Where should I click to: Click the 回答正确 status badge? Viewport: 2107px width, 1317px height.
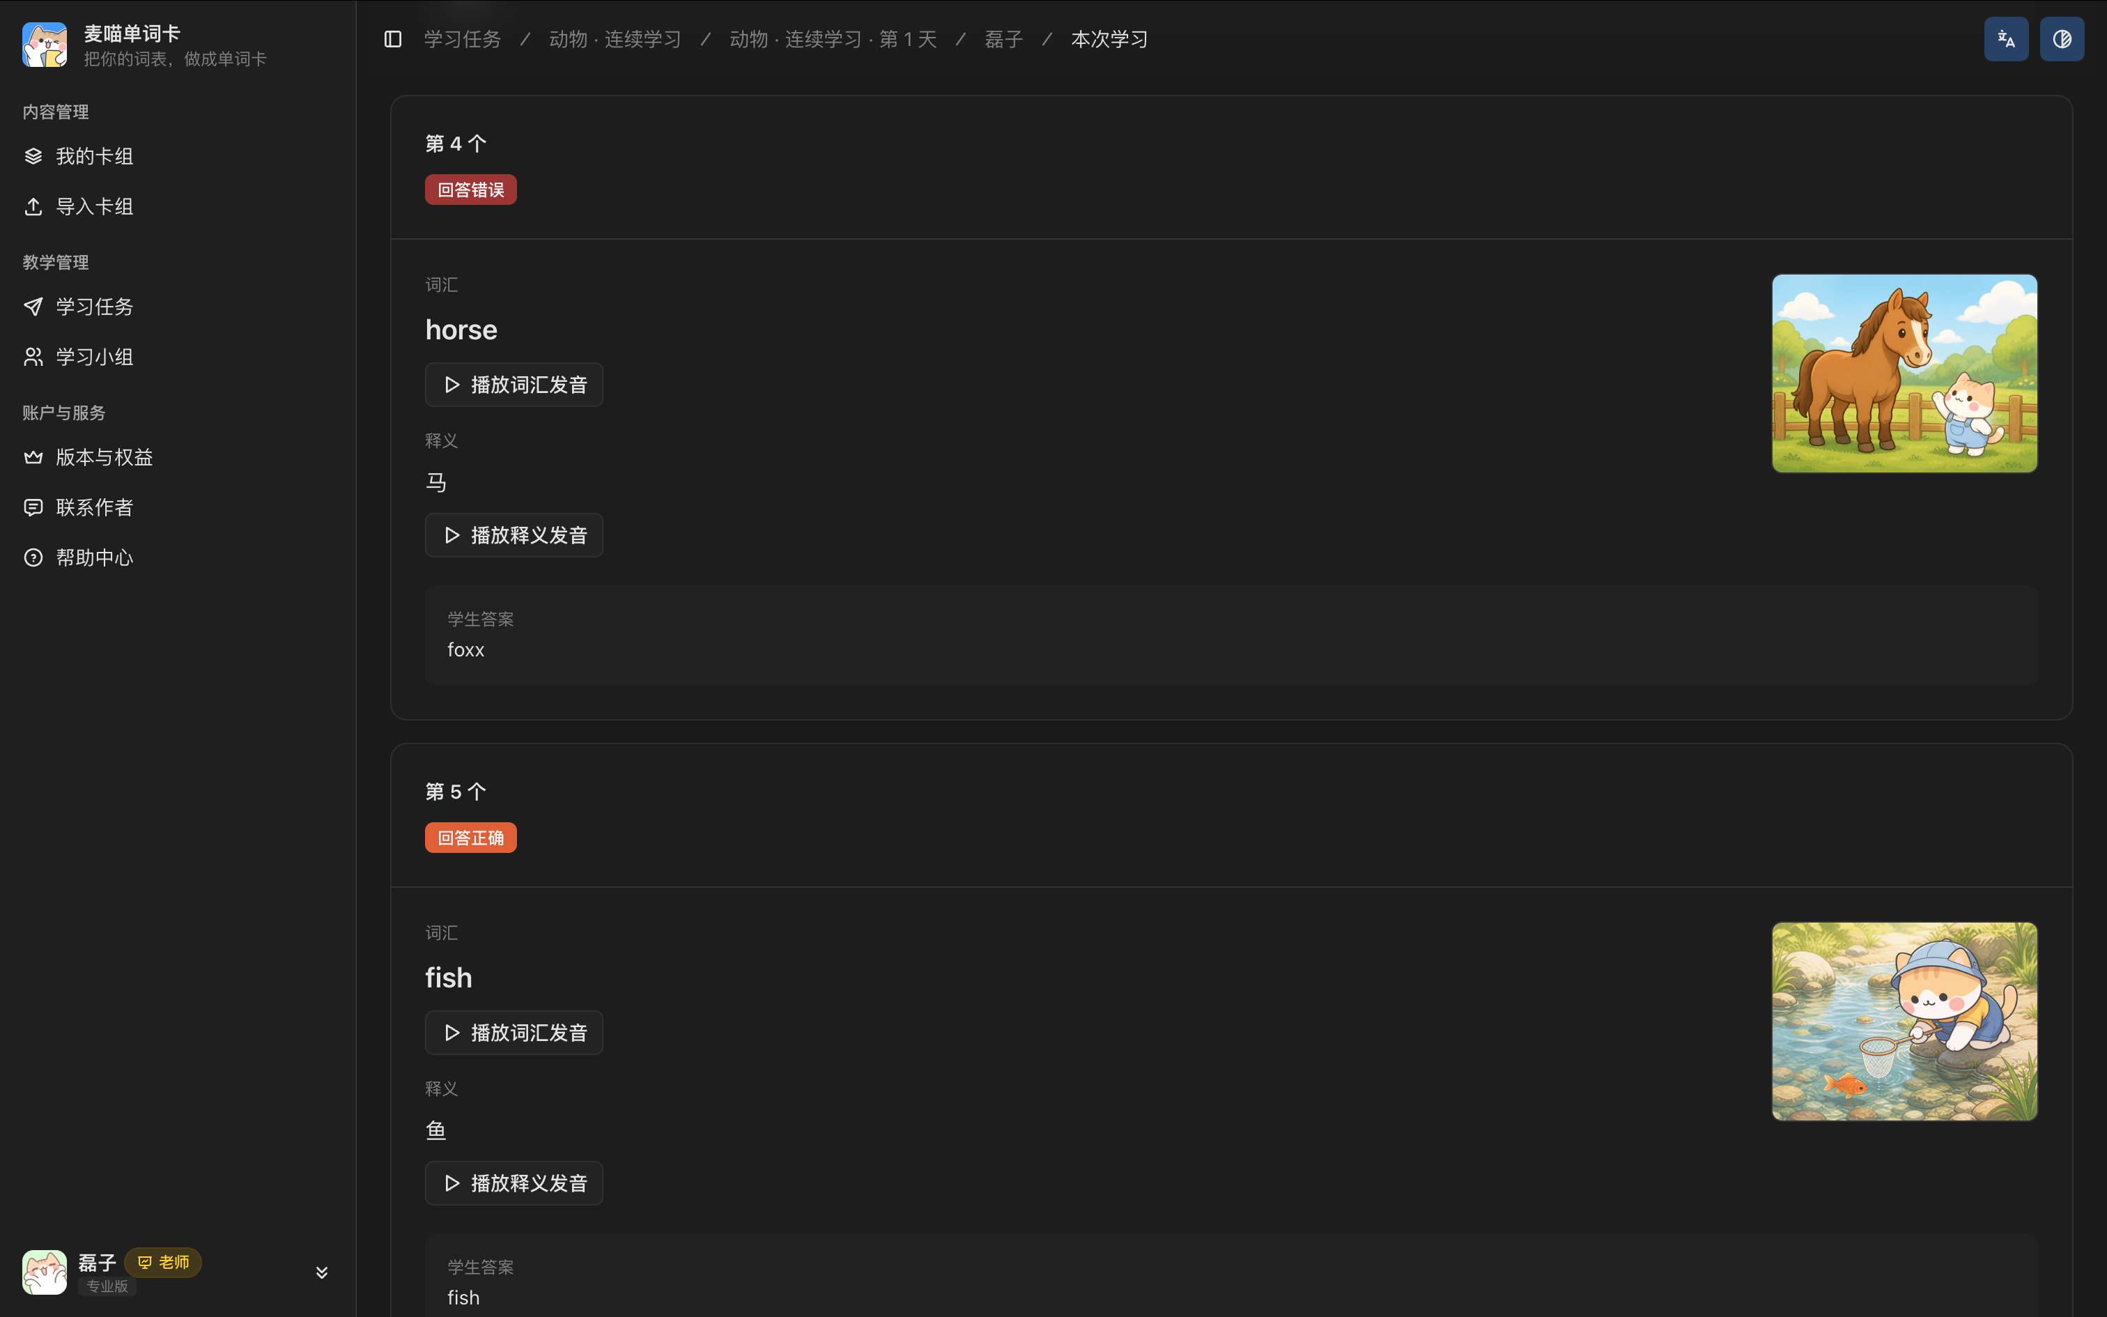(x=471, y=838)
